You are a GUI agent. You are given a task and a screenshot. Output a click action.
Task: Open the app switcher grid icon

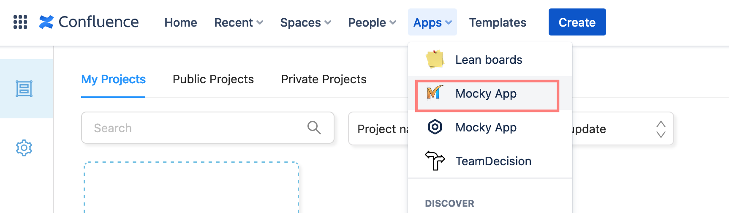point(20,22)
